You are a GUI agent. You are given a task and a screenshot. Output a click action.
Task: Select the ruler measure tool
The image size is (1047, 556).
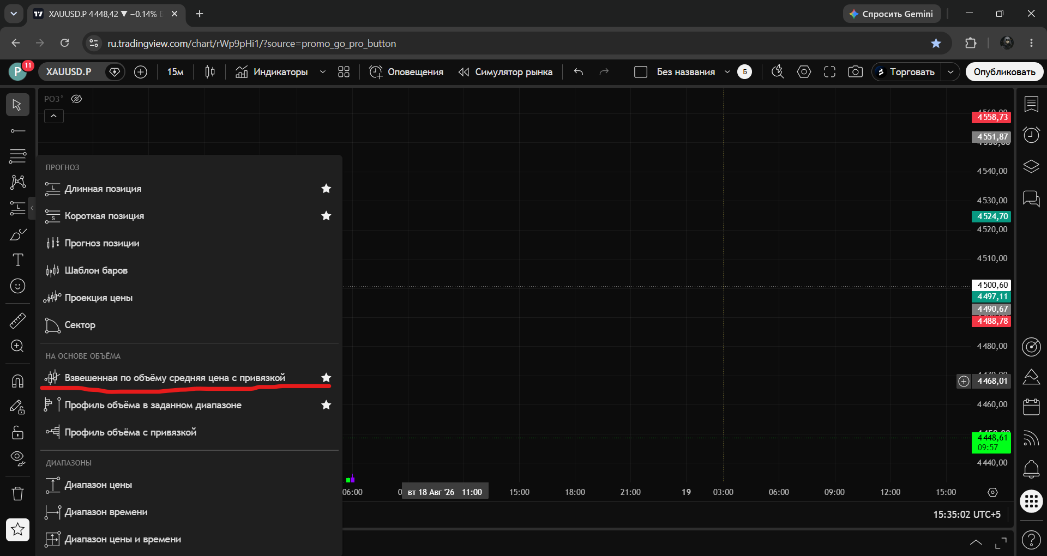pos(17,321)
